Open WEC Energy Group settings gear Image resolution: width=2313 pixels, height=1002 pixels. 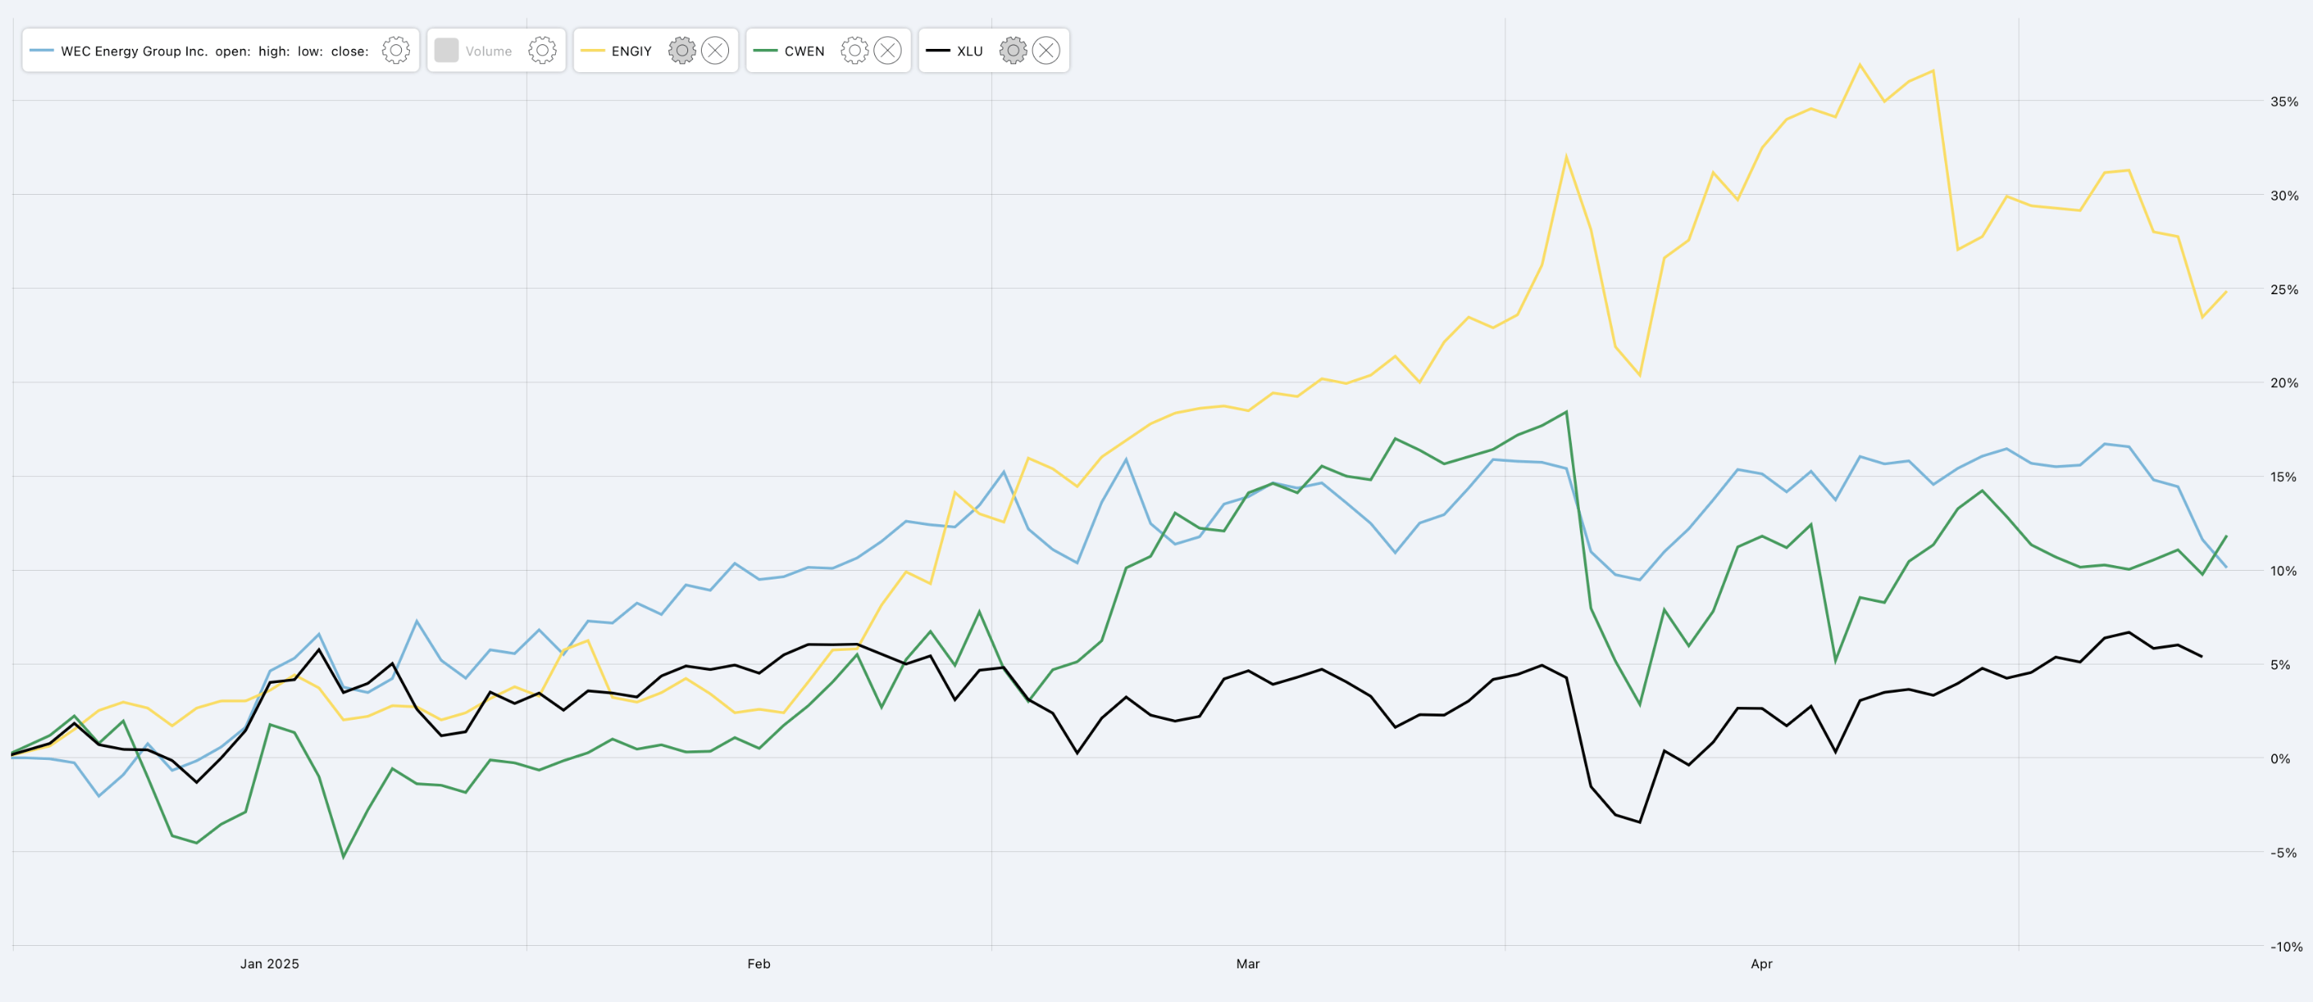coord(395,51)
